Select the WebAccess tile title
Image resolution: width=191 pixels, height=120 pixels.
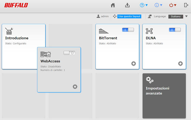click(x=50, y=61)
